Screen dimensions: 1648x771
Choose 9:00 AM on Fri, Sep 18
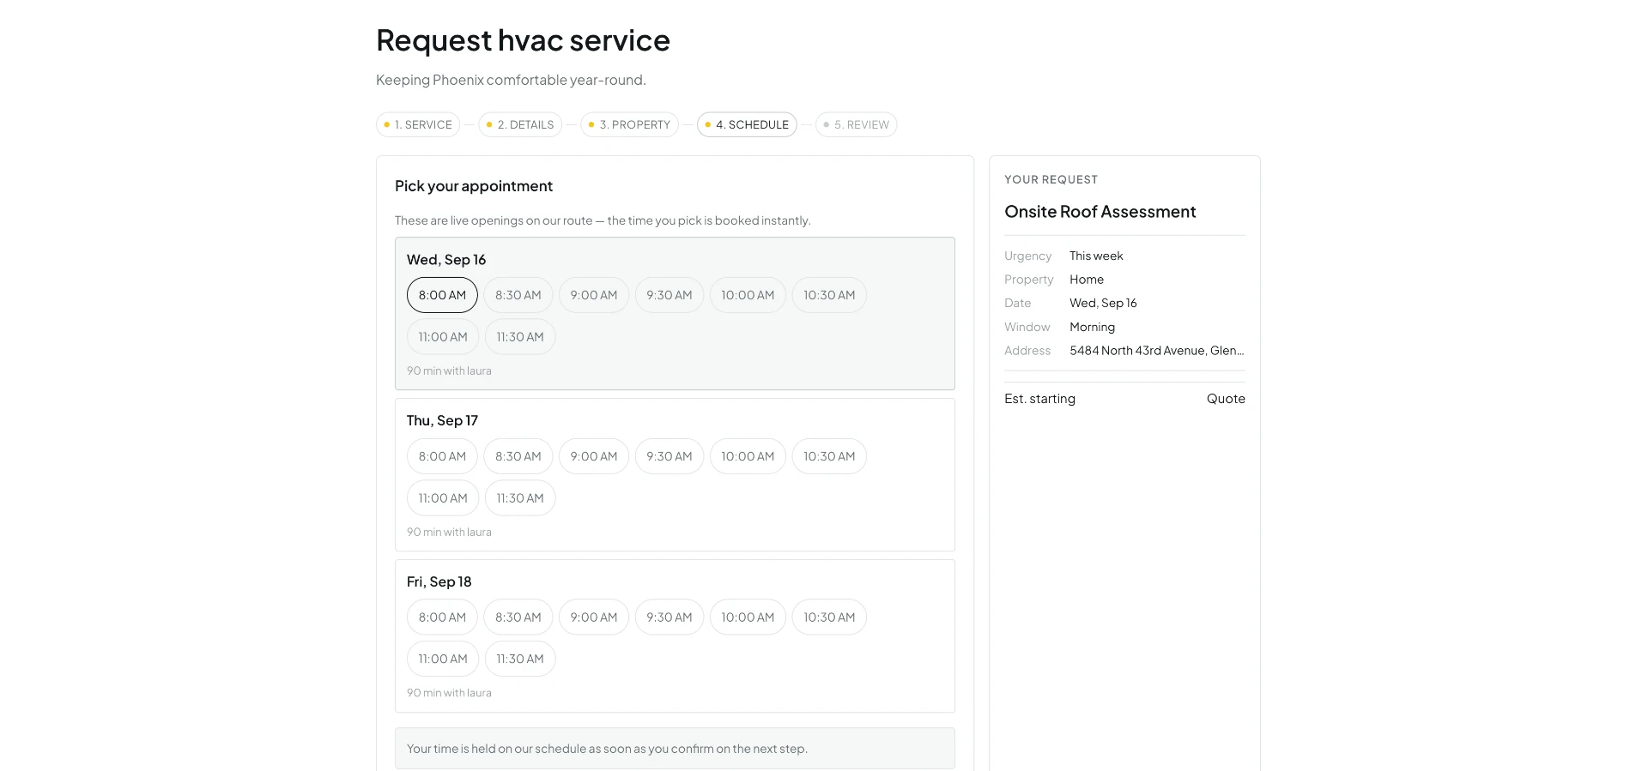coord(594,617)
